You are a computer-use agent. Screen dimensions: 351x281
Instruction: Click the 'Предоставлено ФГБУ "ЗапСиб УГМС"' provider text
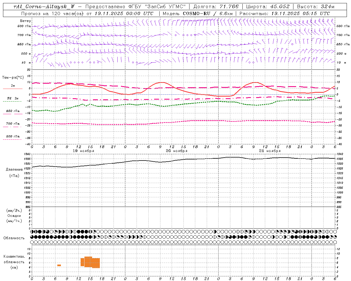[x=135, y=7]
